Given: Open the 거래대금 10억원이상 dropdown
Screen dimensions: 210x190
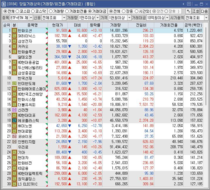Looking at the screenshot, I should point(167,18).
